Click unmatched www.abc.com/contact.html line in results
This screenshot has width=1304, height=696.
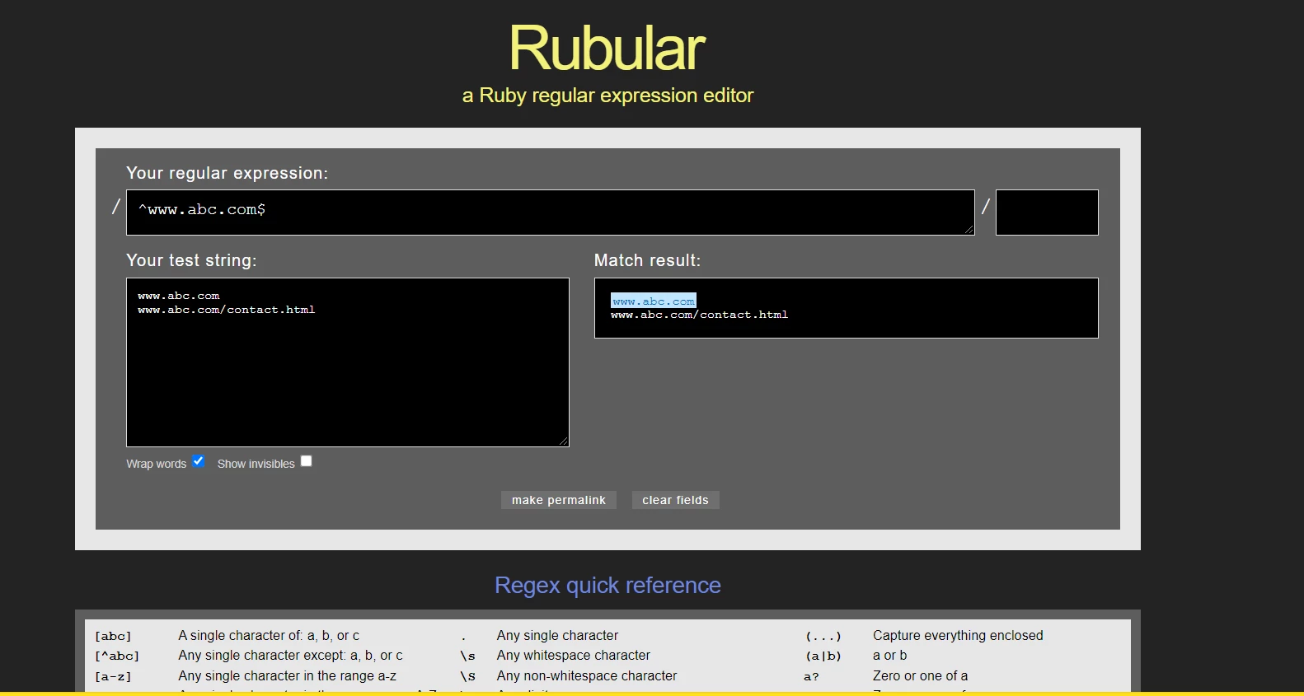pos(699,315)
